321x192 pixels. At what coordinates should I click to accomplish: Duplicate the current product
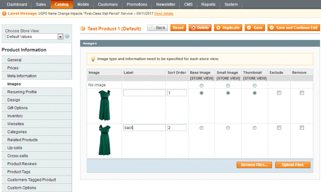coord(227,28)
